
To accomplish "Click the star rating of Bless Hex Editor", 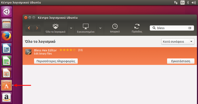I will pos(68,50).
